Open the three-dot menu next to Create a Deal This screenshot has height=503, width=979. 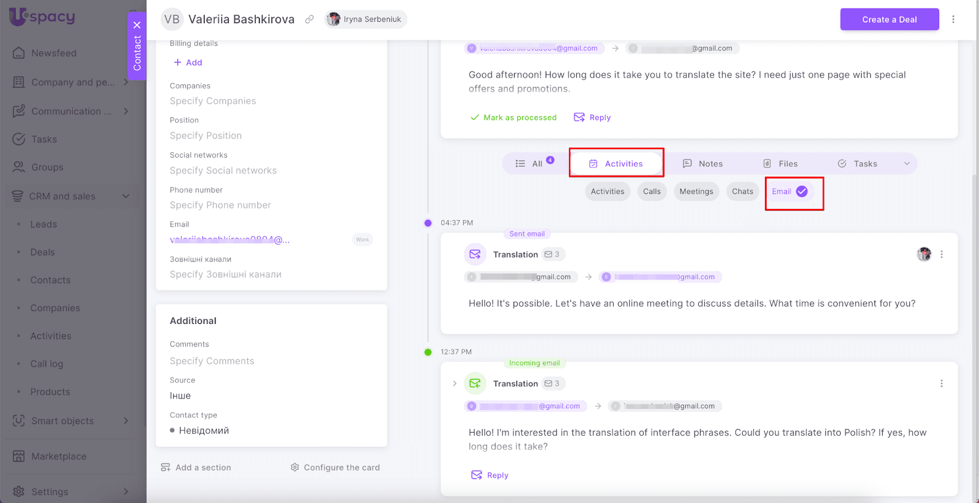pos(953,20)
